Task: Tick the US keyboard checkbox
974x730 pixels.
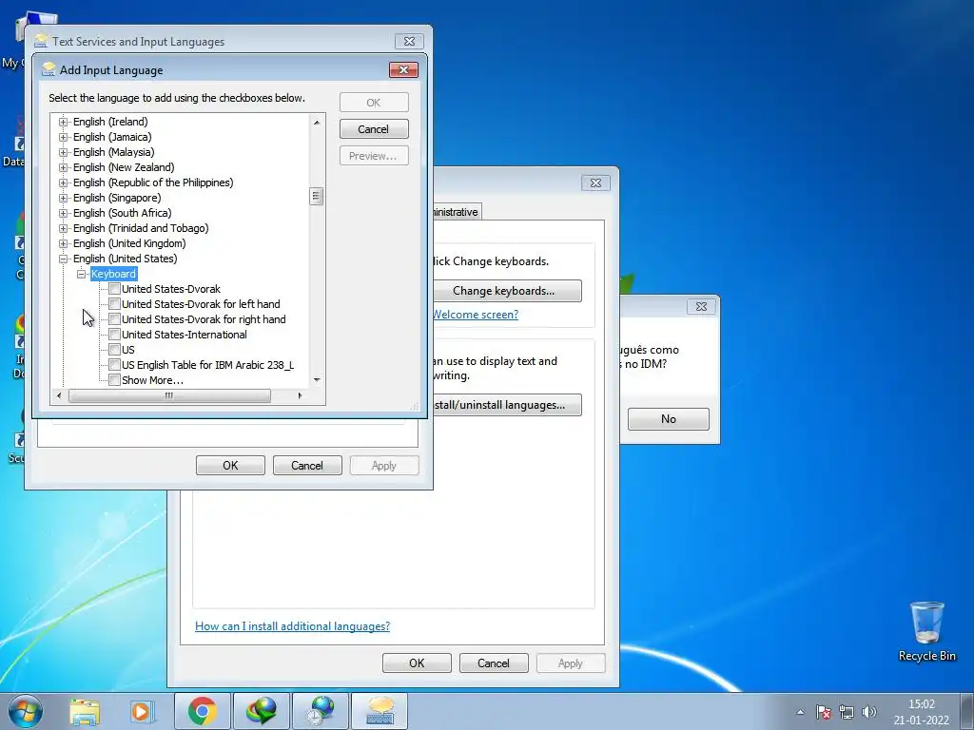Action: point(114,350)
